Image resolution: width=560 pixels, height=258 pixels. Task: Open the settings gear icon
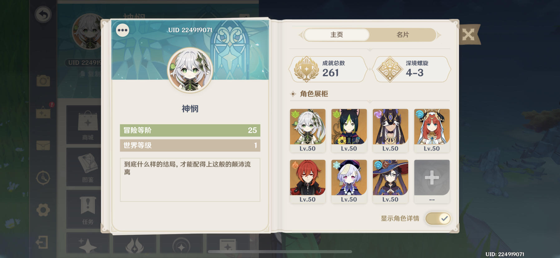(43, 210)
